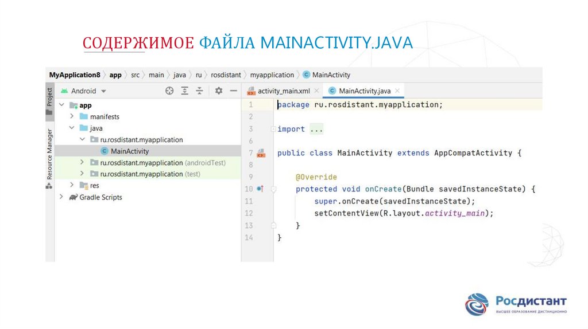
Task: Switch to the activity_main.xml tab
Action: click(283, 91)
